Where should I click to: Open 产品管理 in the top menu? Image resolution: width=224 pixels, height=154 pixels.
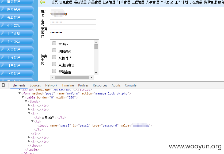[x=94, y=2]
